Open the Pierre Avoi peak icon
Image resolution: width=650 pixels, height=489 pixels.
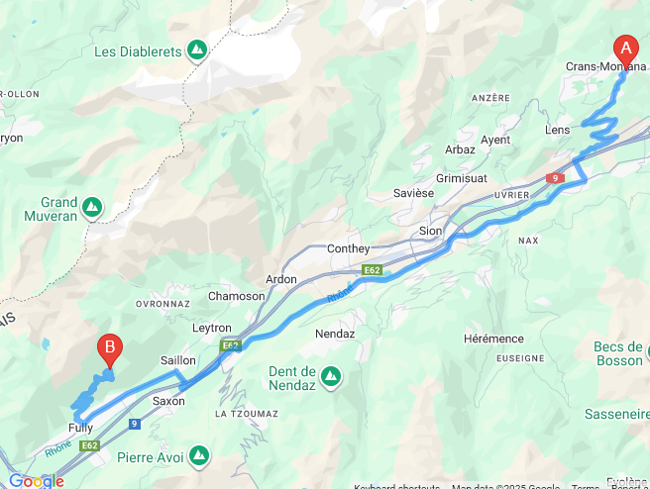[x=199, y=456]
